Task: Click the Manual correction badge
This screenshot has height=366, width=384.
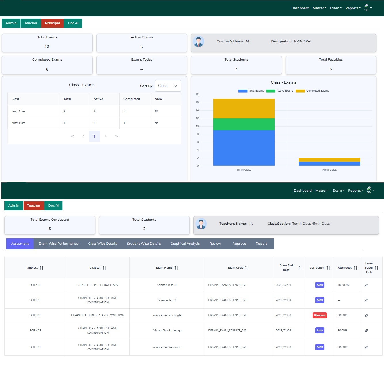Action: point(320,315)
